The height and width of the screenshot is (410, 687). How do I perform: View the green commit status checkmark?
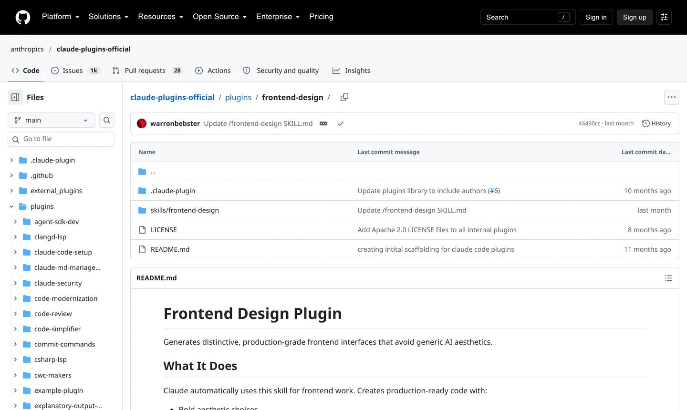[x=341, y=123]
